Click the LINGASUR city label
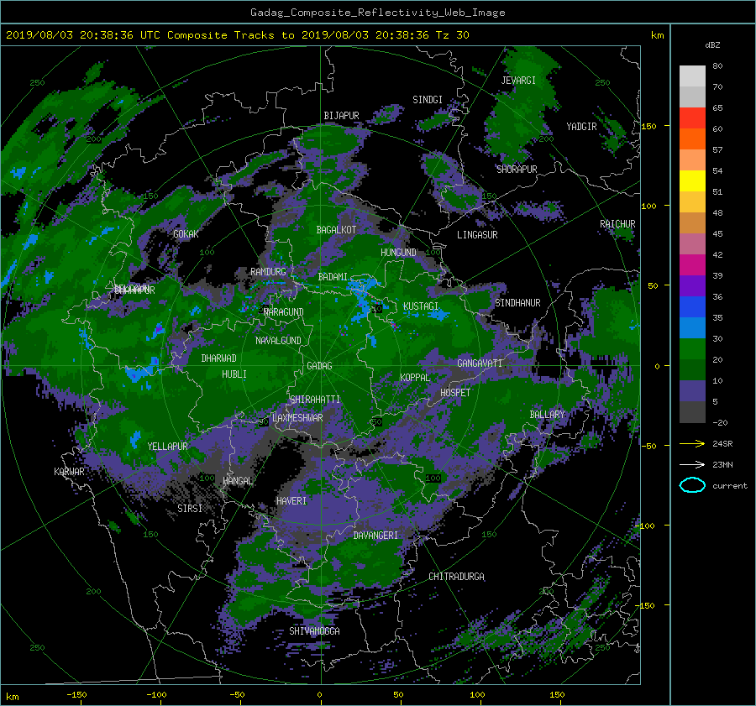756x706 pixels. [x=477, y=235]
